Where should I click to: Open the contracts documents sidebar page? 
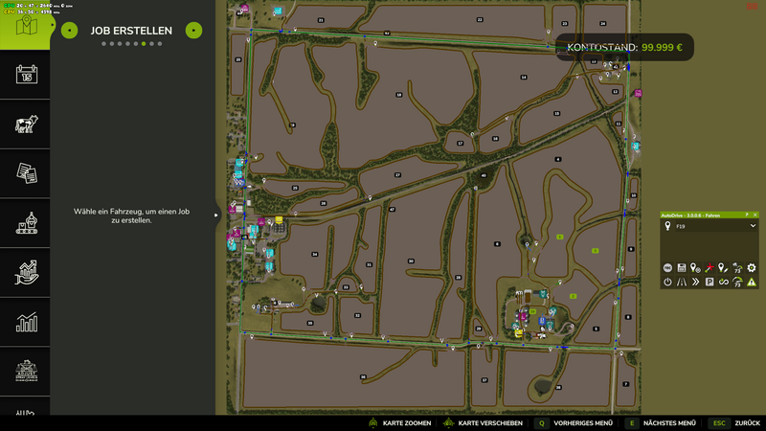[x=27, y=173]
